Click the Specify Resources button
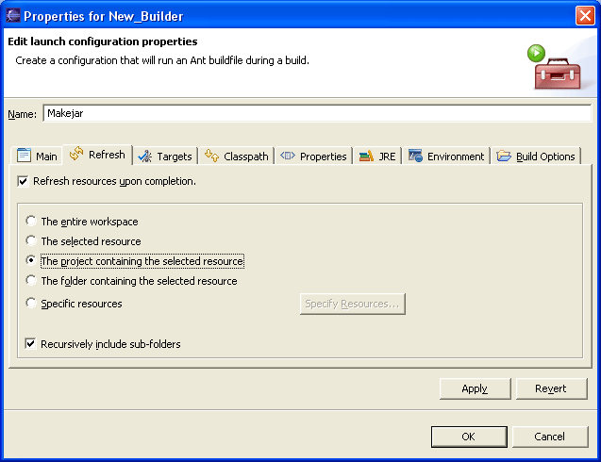The image size is (601, 462). pyautogui.click(x=352, y=304)
